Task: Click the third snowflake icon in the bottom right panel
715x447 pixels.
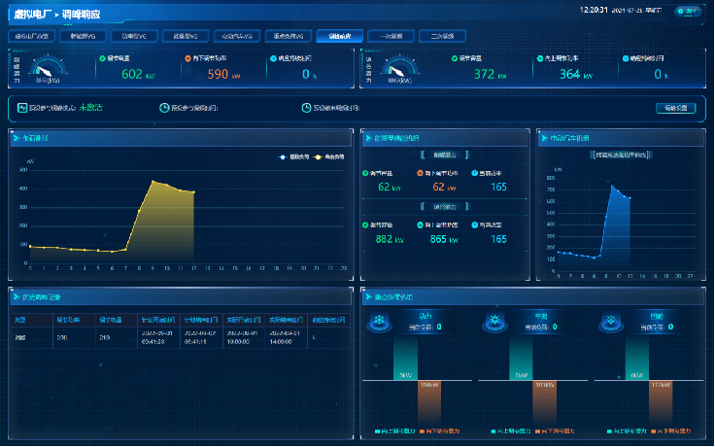Action: [609, 323]
